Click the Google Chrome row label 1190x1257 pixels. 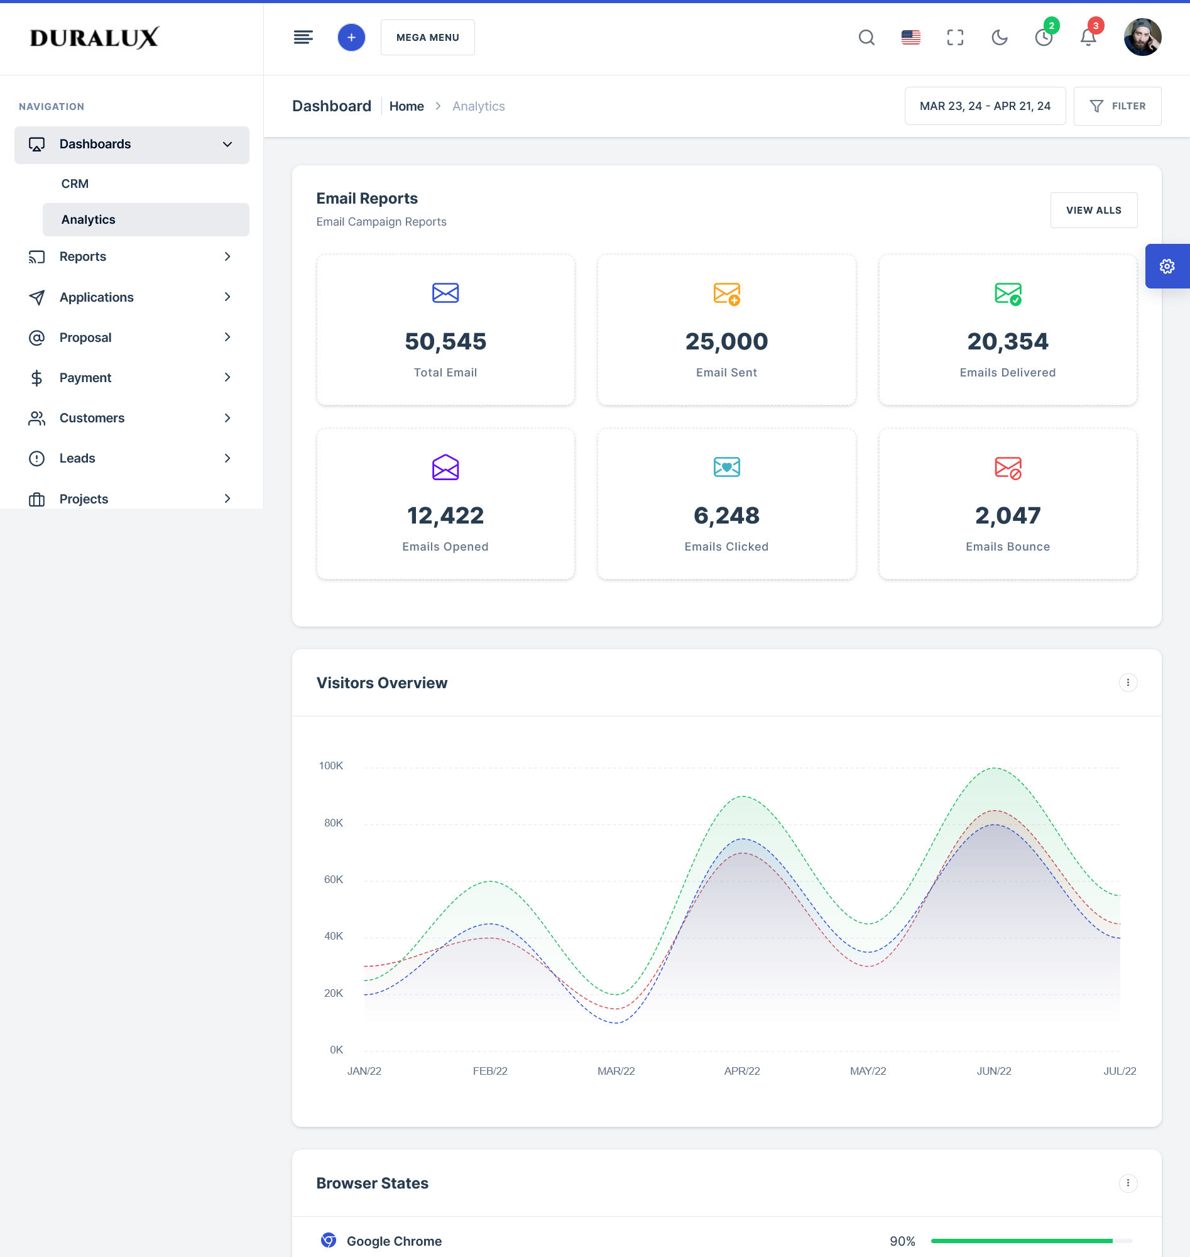coord(394,1241)
